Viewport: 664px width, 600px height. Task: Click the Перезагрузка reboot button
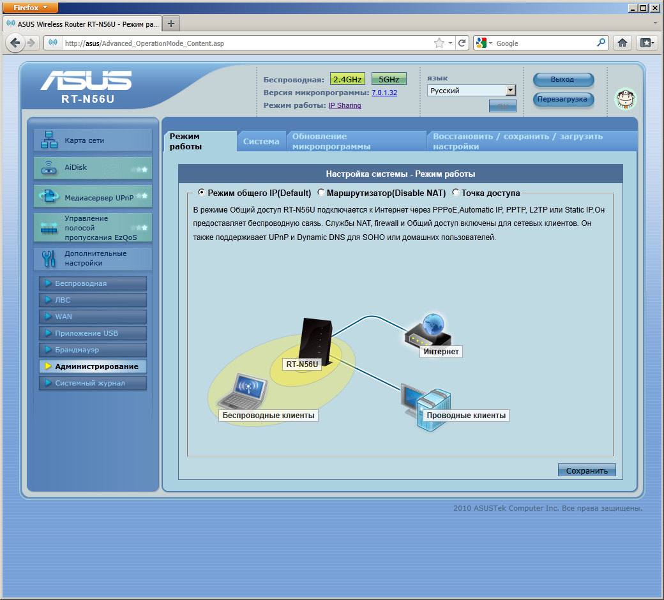point(563,100)
